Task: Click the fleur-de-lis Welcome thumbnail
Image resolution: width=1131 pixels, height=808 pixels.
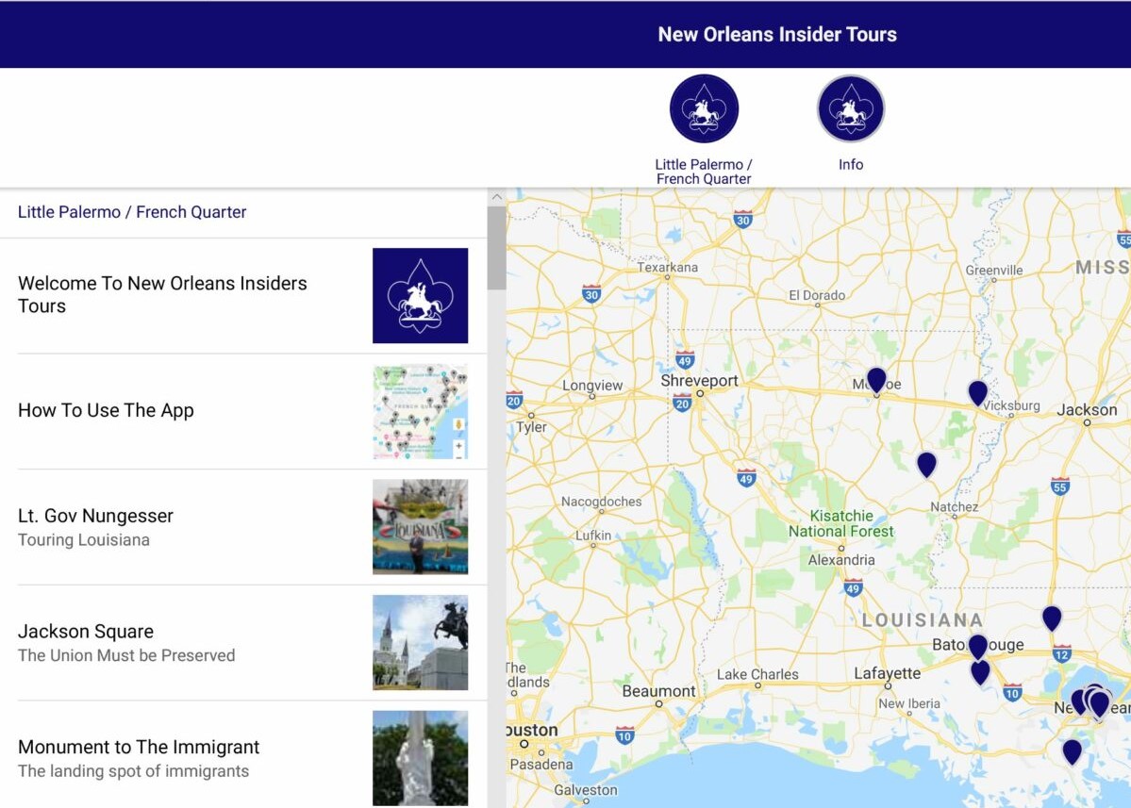Action: click(x=420, y=295)
